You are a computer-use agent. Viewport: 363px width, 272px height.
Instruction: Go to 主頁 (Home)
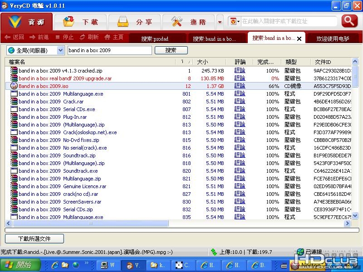114,37
